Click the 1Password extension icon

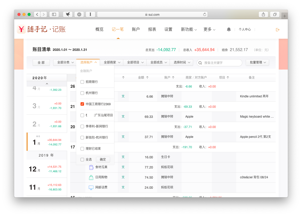(x=79, y=14)
